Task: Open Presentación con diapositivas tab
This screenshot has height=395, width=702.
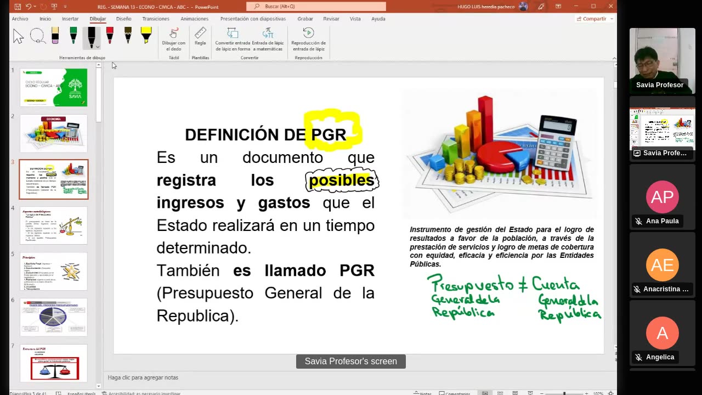Action: point(253,19)
